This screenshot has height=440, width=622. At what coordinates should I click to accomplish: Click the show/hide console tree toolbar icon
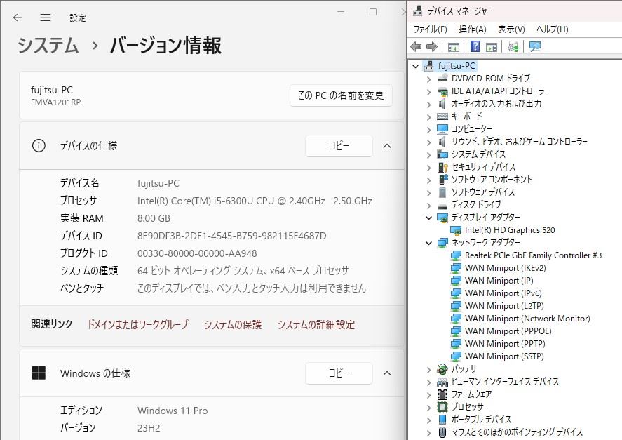click(454, 47)
